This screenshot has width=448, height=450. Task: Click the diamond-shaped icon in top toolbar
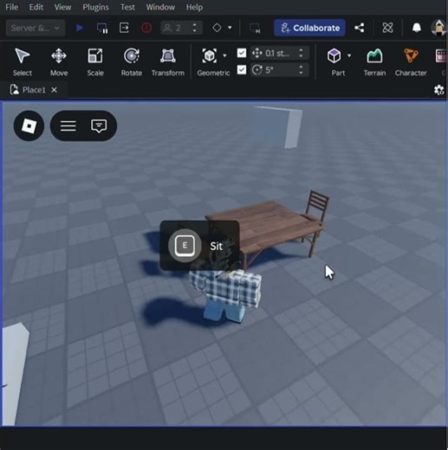tap(217, 28)
